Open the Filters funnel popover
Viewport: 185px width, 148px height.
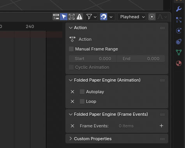(89, 17)
